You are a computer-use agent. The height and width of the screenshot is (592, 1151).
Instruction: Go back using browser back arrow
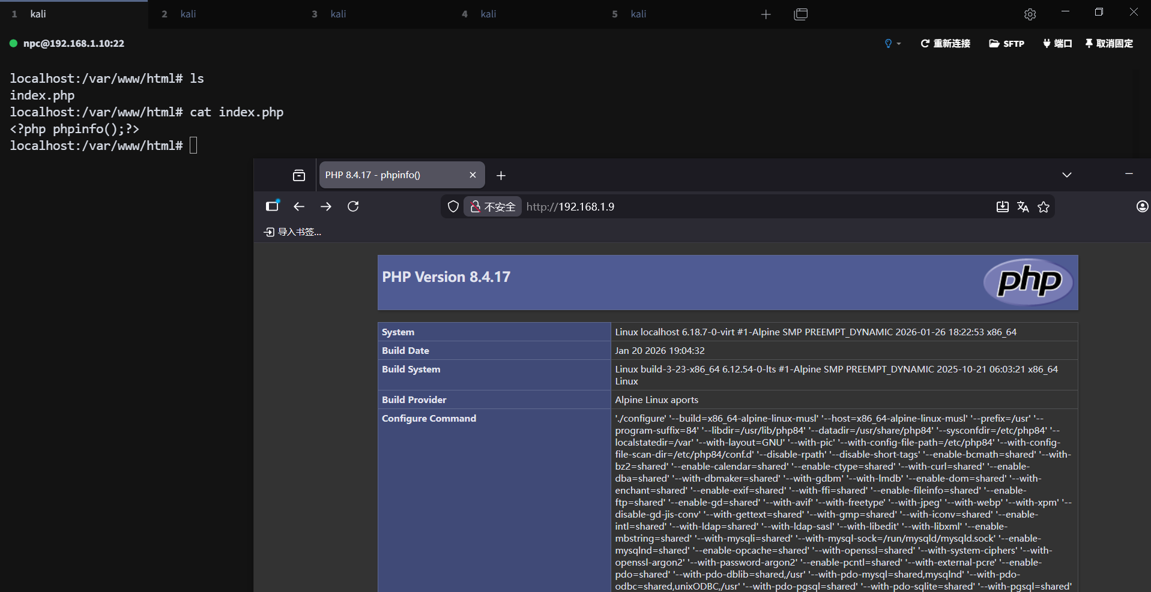point(299,206)
